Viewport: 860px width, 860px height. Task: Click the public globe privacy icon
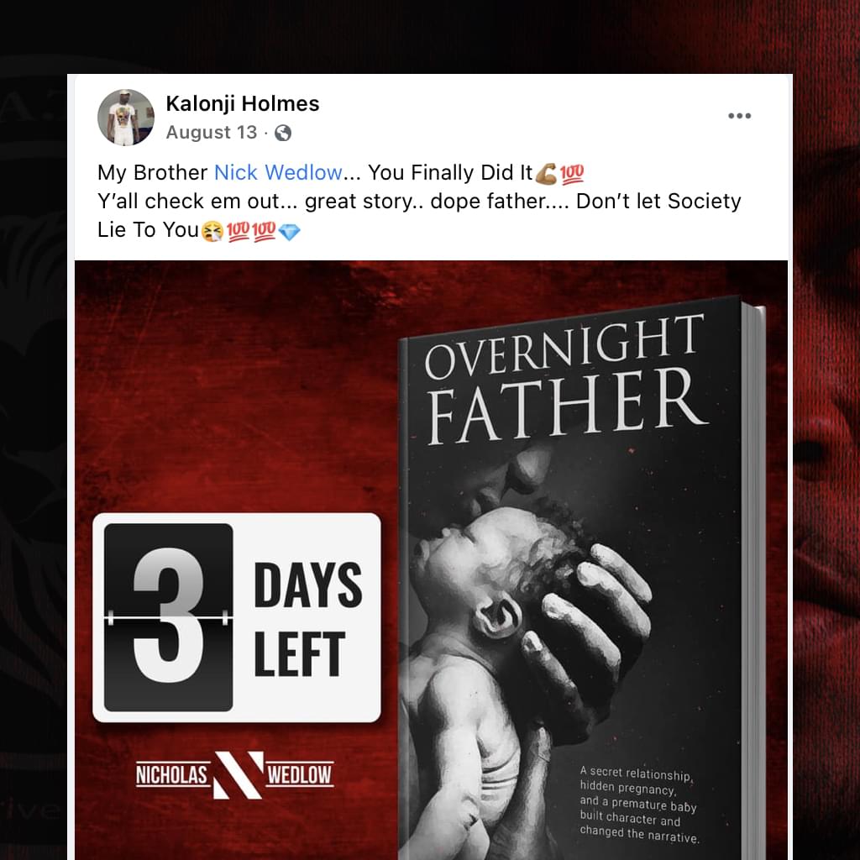pos(283,133)
